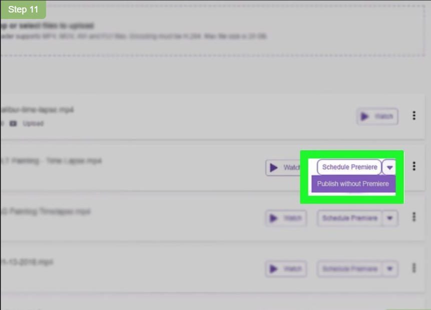The image size is (431, 310).
Task: Schedule Premiere for 13-2018.mp4
Action: tap(349, 269)
